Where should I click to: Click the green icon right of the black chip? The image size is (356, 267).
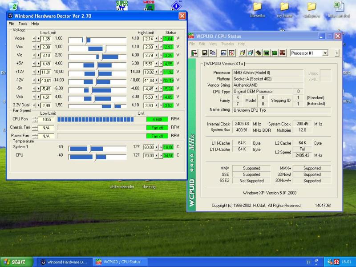coord(266,53)
